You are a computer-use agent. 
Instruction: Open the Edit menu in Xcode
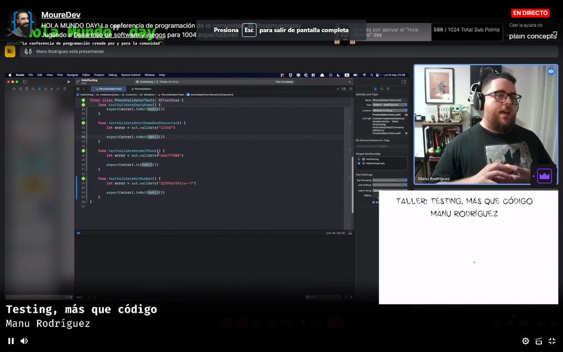click(x=40, y=75)
